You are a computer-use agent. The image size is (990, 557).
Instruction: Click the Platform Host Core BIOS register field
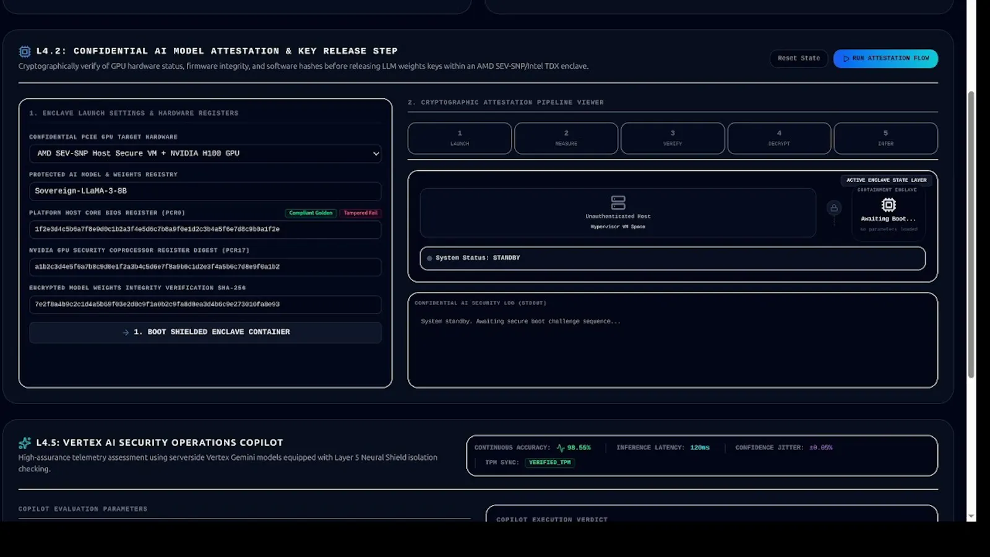tap(205, 229)
